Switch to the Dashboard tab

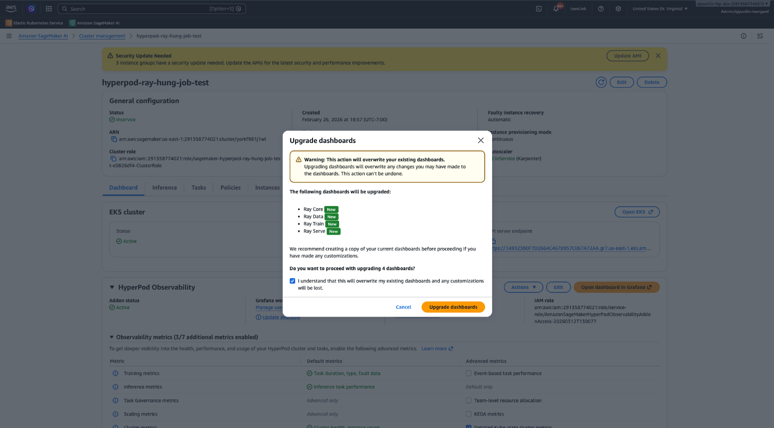(123, 187)
